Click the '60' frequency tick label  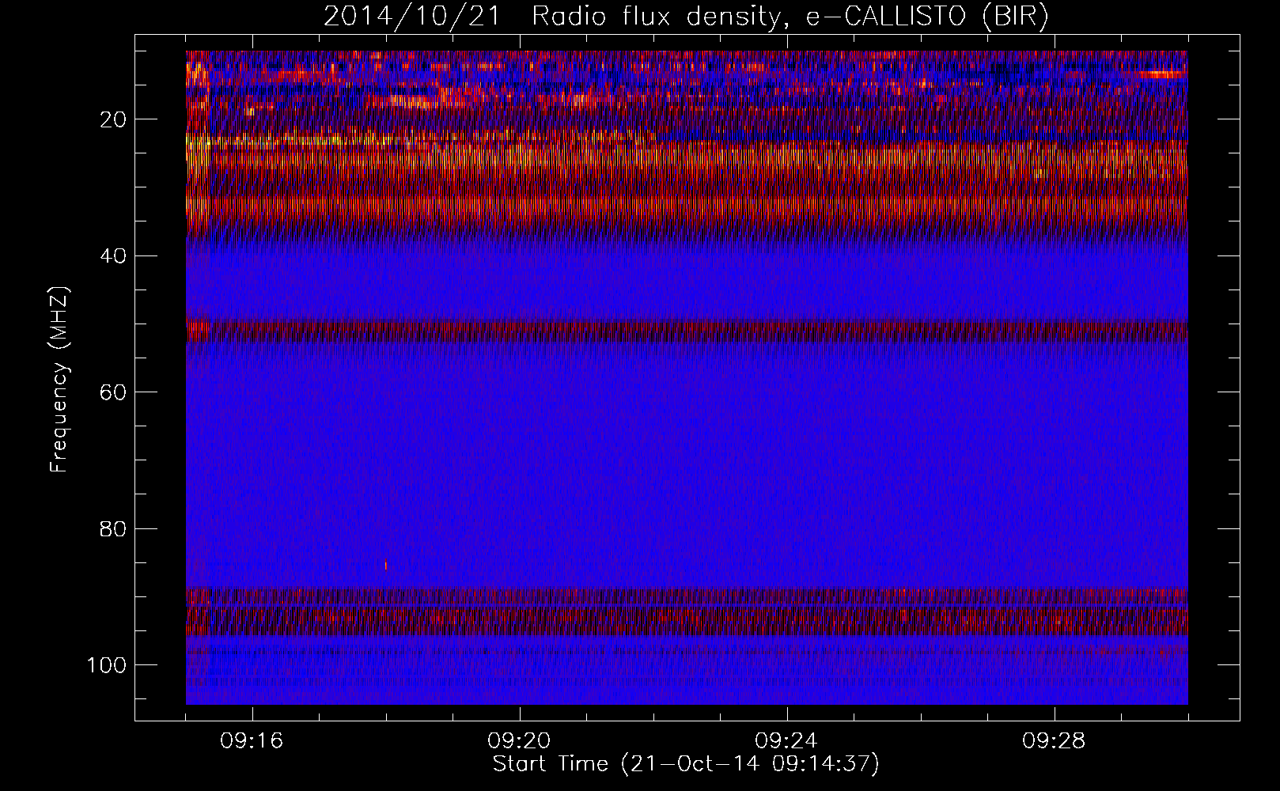tap(113, 392)
